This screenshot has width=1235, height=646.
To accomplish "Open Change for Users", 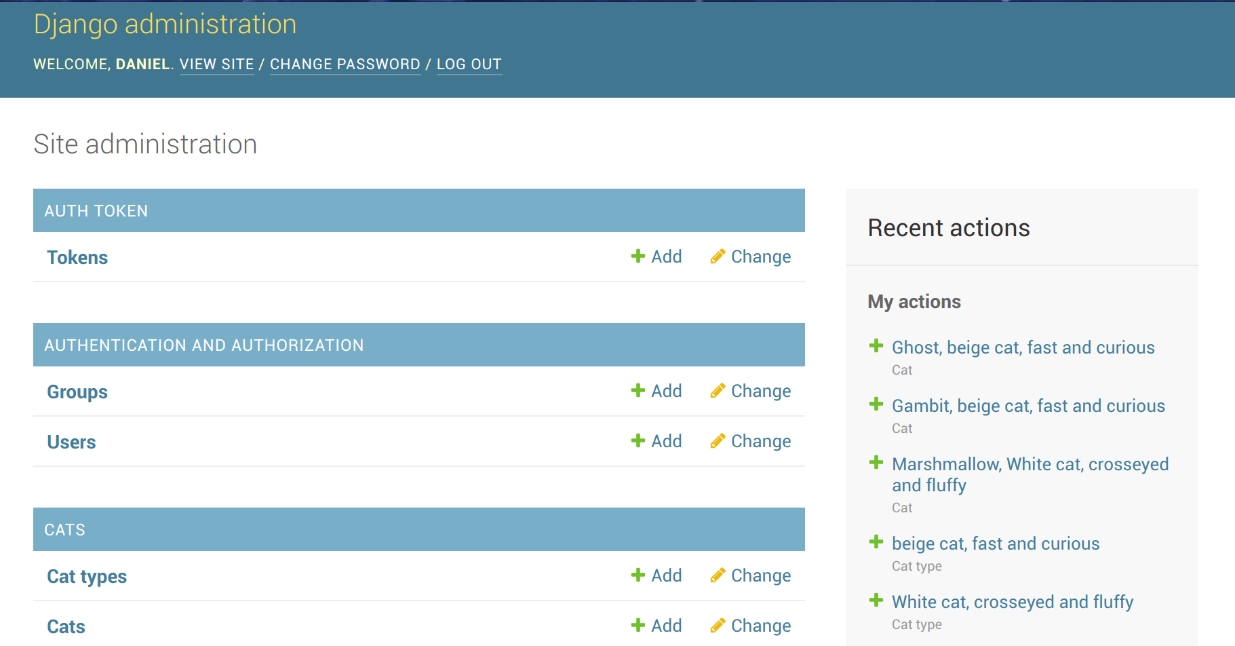I will pos(761,441).
